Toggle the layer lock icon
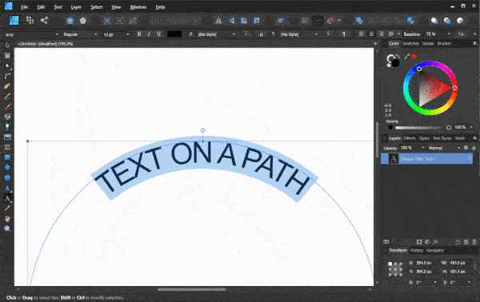 pyautogui.click(x=474, y=148)
